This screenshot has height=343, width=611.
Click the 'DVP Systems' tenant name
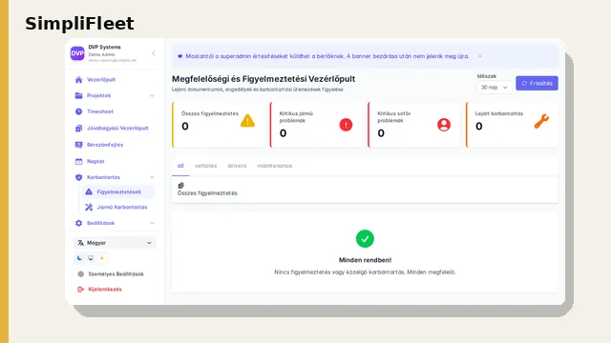point(104,47)
